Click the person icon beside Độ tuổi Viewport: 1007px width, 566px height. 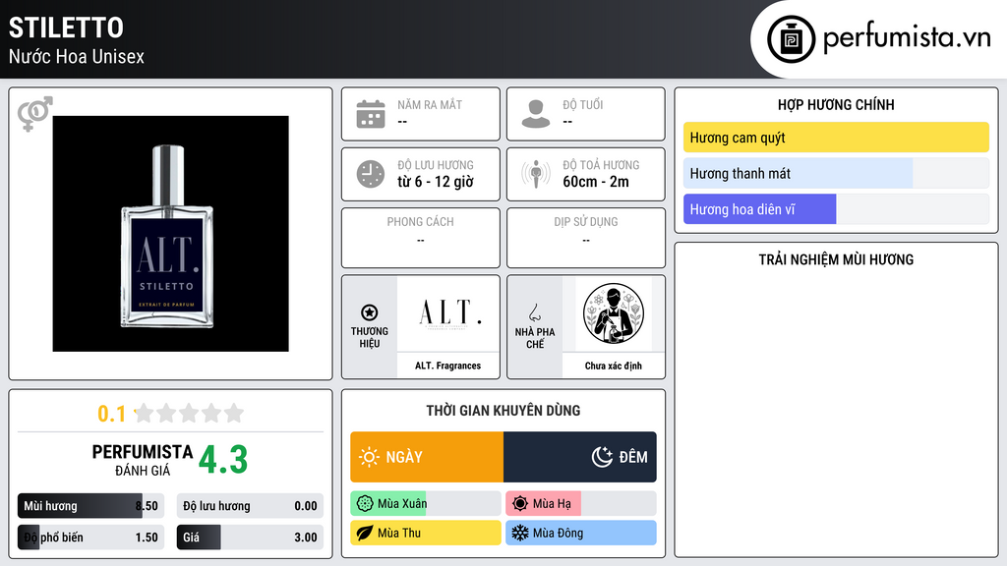point(536,114)
